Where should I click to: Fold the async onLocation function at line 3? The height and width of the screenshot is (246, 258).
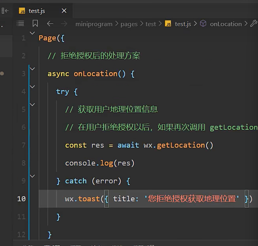pos(32,69)
